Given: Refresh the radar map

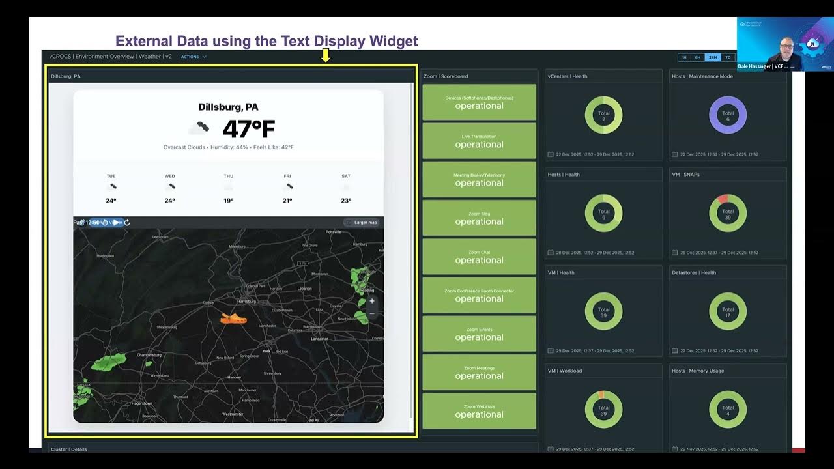Looking at the screenshot, I should (127, 223).
